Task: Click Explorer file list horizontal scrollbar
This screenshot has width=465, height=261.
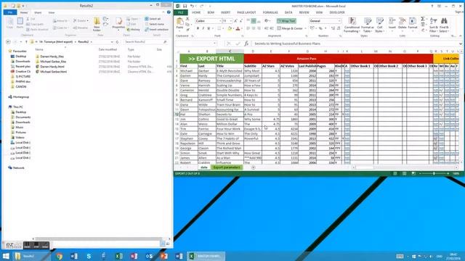Action: click(100, 239)
